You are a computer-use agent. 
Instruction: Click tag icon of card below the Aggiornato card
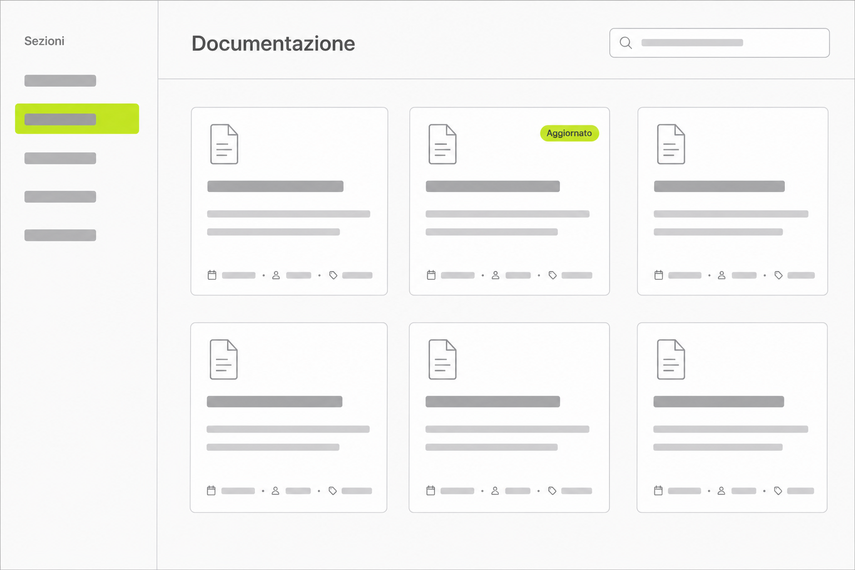point(552,490)
